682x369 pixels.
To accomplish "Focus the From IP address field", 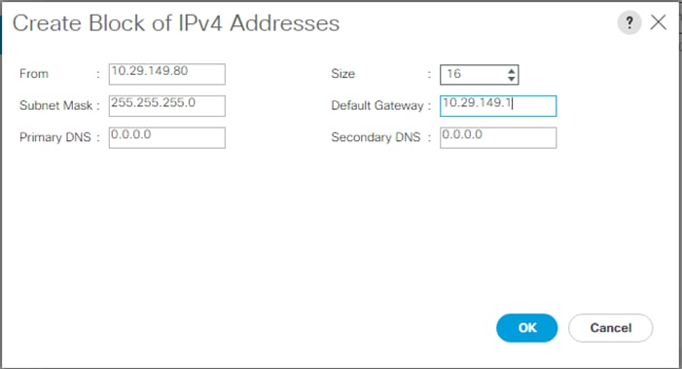I will pos(167,74).
